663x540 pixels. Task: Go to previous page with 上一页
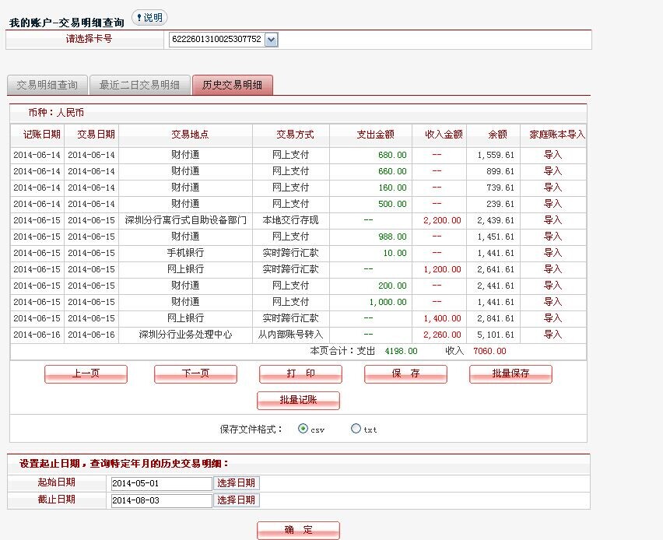86,374
